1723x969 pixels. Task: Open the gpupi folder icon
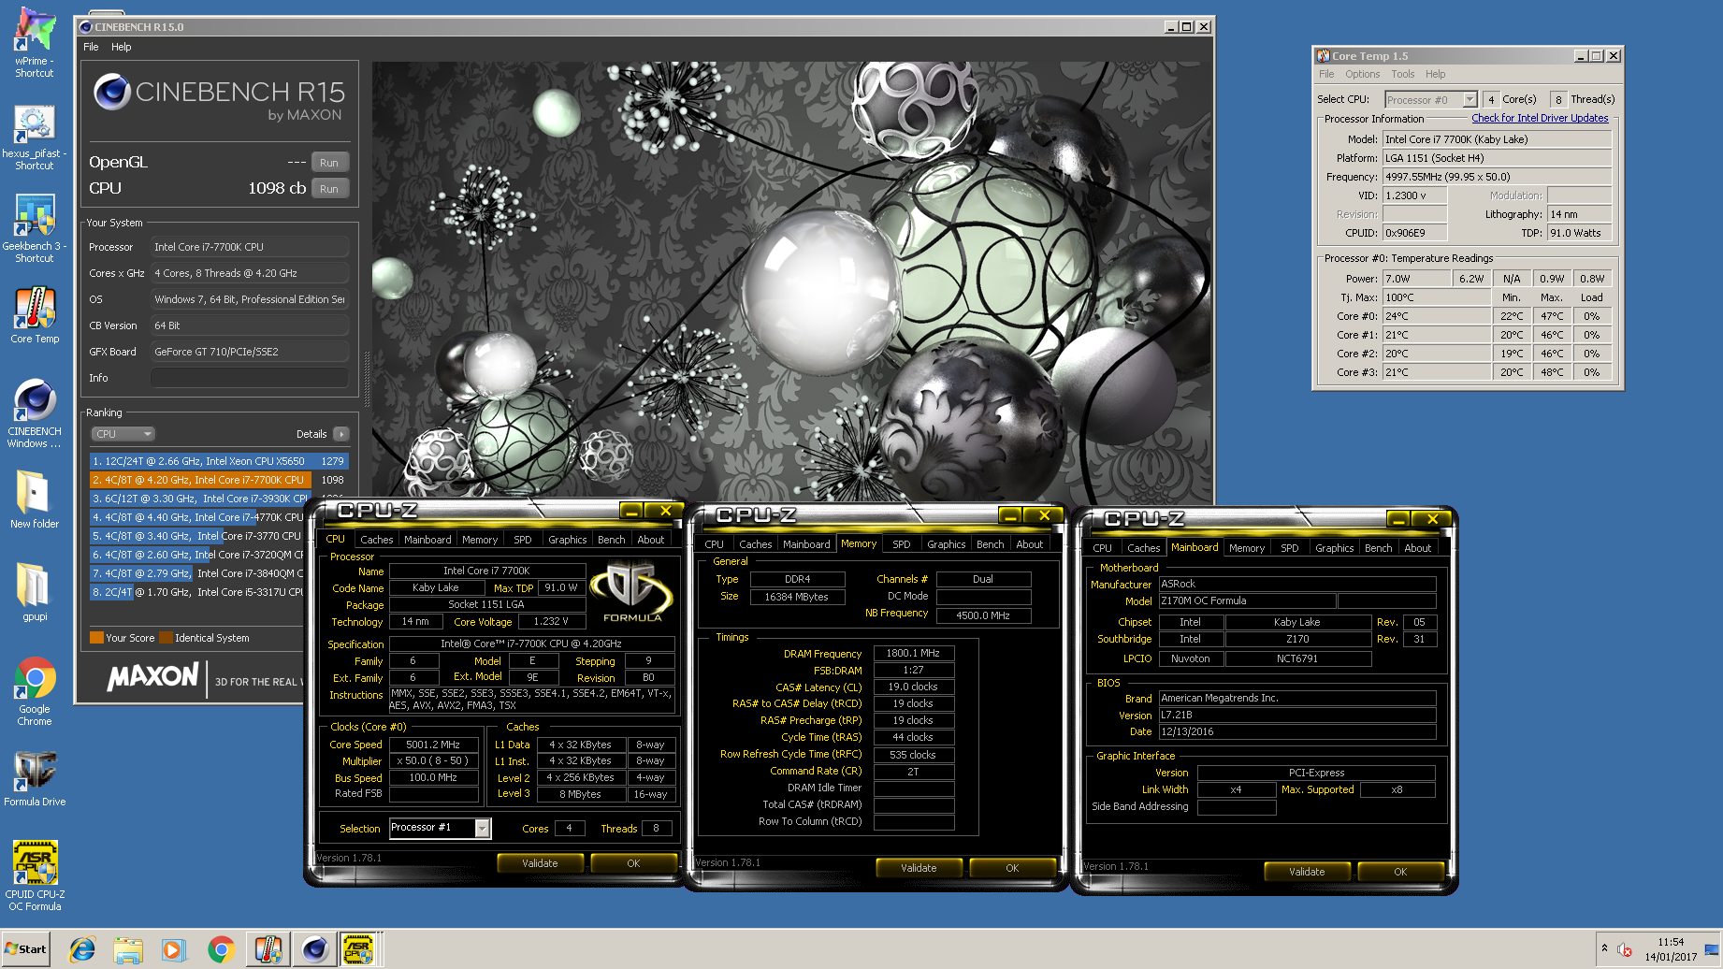pos(35,590)
